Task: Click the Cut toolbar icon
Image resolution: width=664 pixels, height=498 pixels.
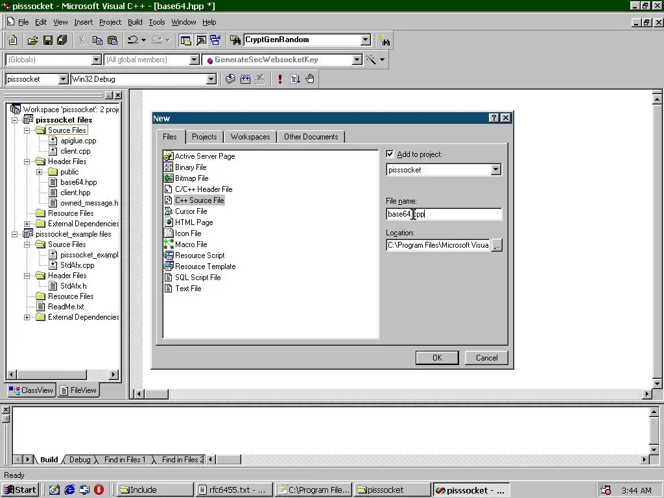Action: click(x=82, y=40)
